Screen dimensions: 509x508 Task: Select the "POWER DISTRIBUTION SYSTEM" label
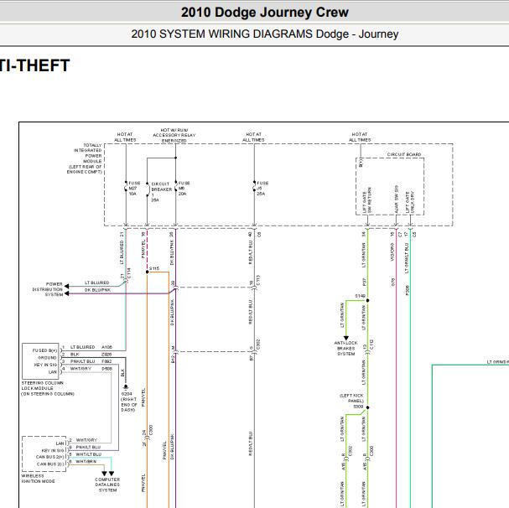pyautogui.click(x=48, y=289)
